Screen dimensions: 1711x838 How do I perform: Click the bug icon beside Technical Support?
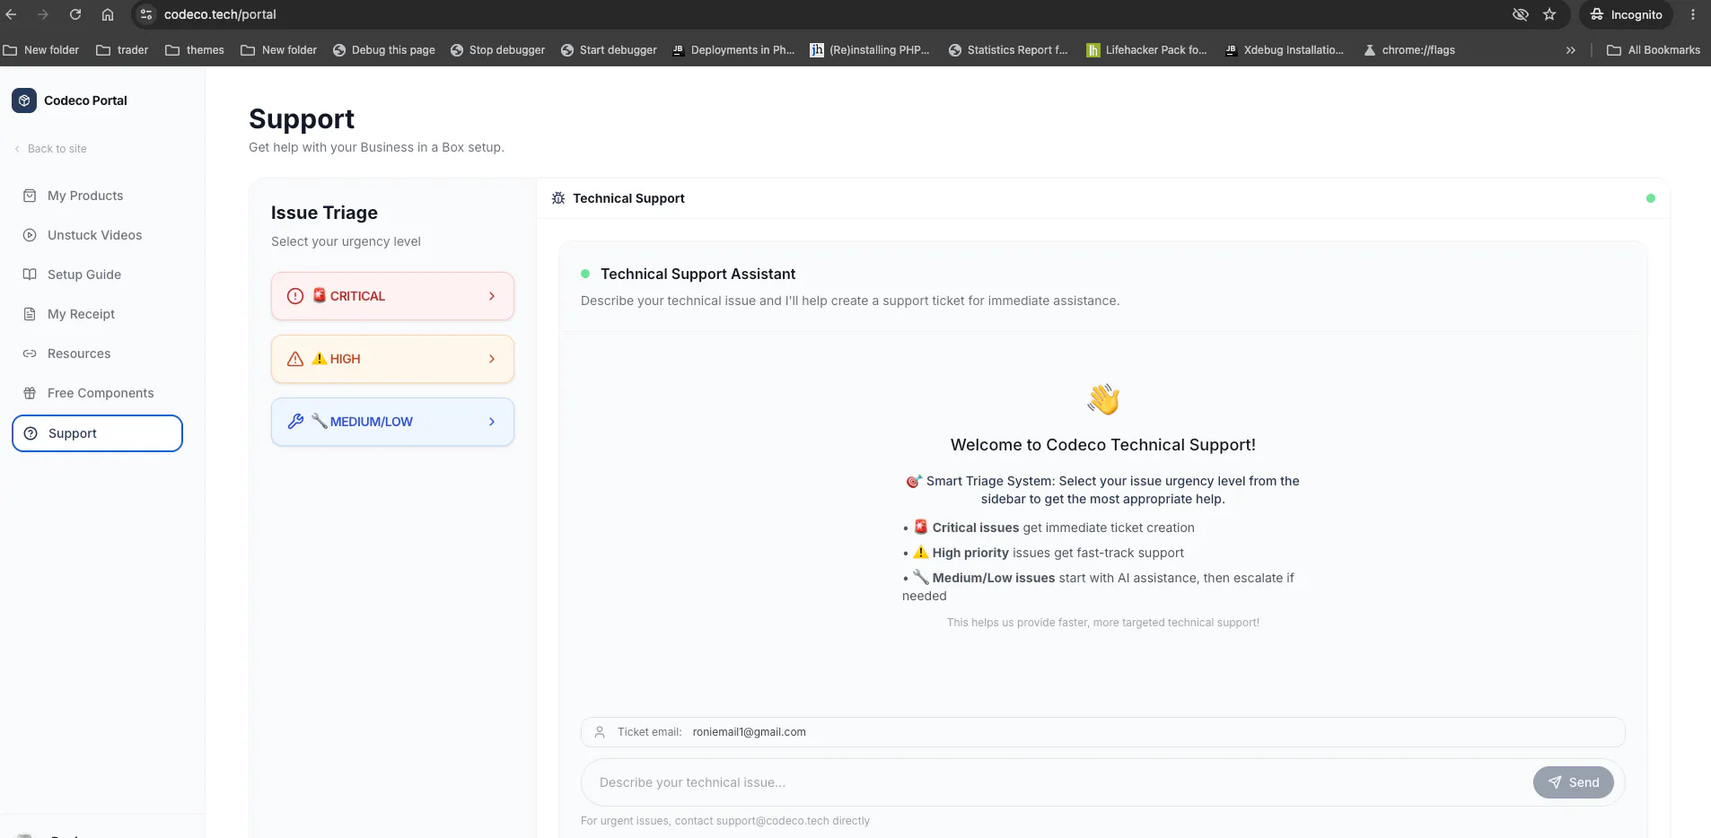pyautogui.click(x=558, y=198)
